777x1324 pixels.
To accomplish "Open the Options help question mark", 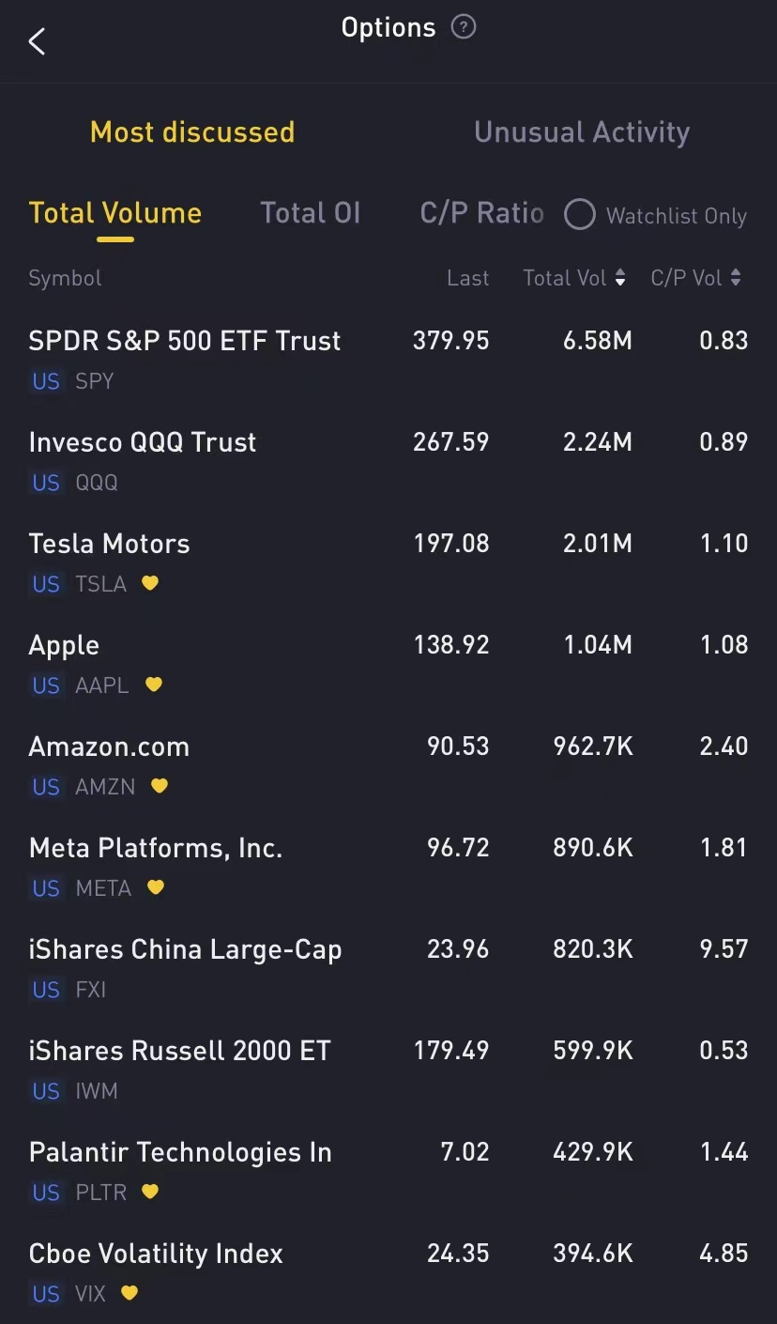I will click(x=464, y=27).
